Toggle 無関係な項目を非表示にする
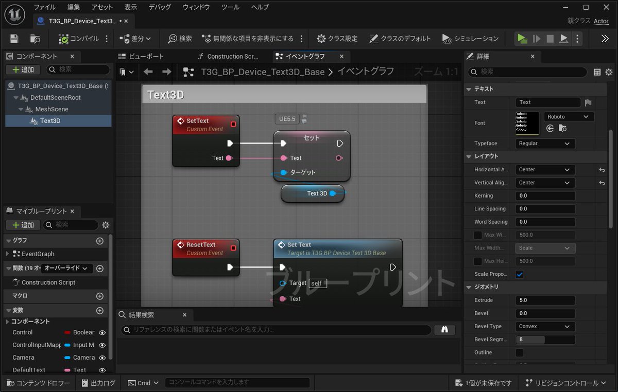Image resolution: width=618 pixels, height=392 pixels. [x=248, y=39]
